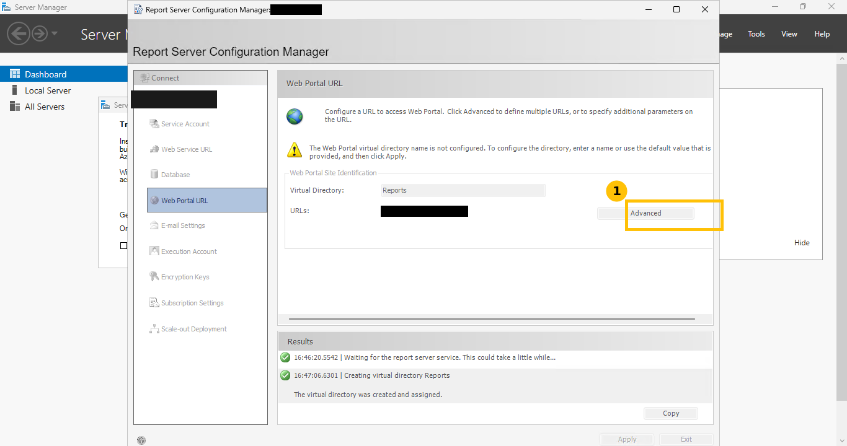Click Server Manager's scrollbar down arrow
The height and width of the screenshot is (446, 847).
pyautogui.click(x=842, y=440)
